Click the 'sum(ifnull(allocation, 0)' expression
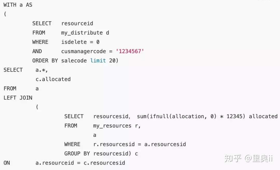 tap(177, 116)
